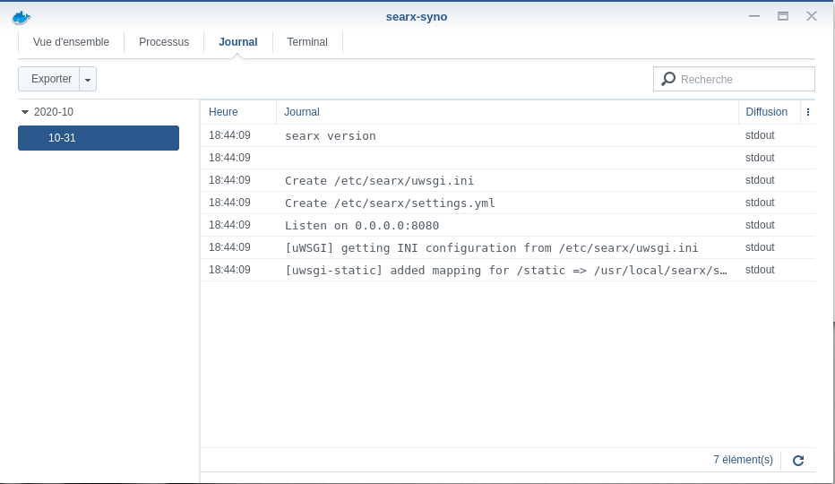The image size is (835, 484).
Task: Click the search magnifier icon
Action: tap(668, 79)
